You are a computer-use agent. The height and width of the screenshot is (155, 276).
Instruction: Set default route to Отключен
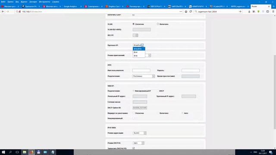[133, 113]
